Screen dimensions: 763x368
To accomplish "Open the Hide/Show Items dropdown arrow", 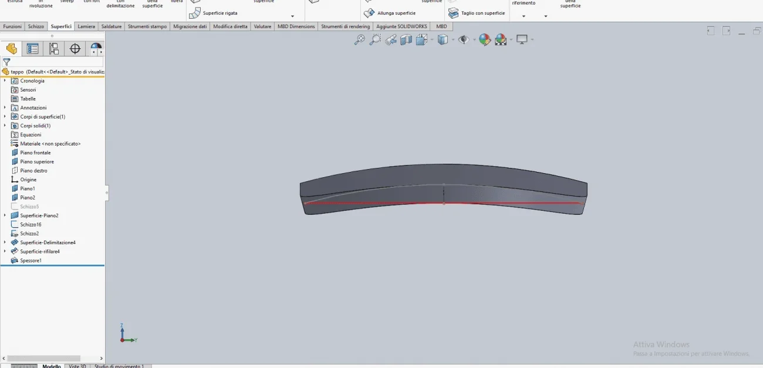I will [x=474, y=40].
